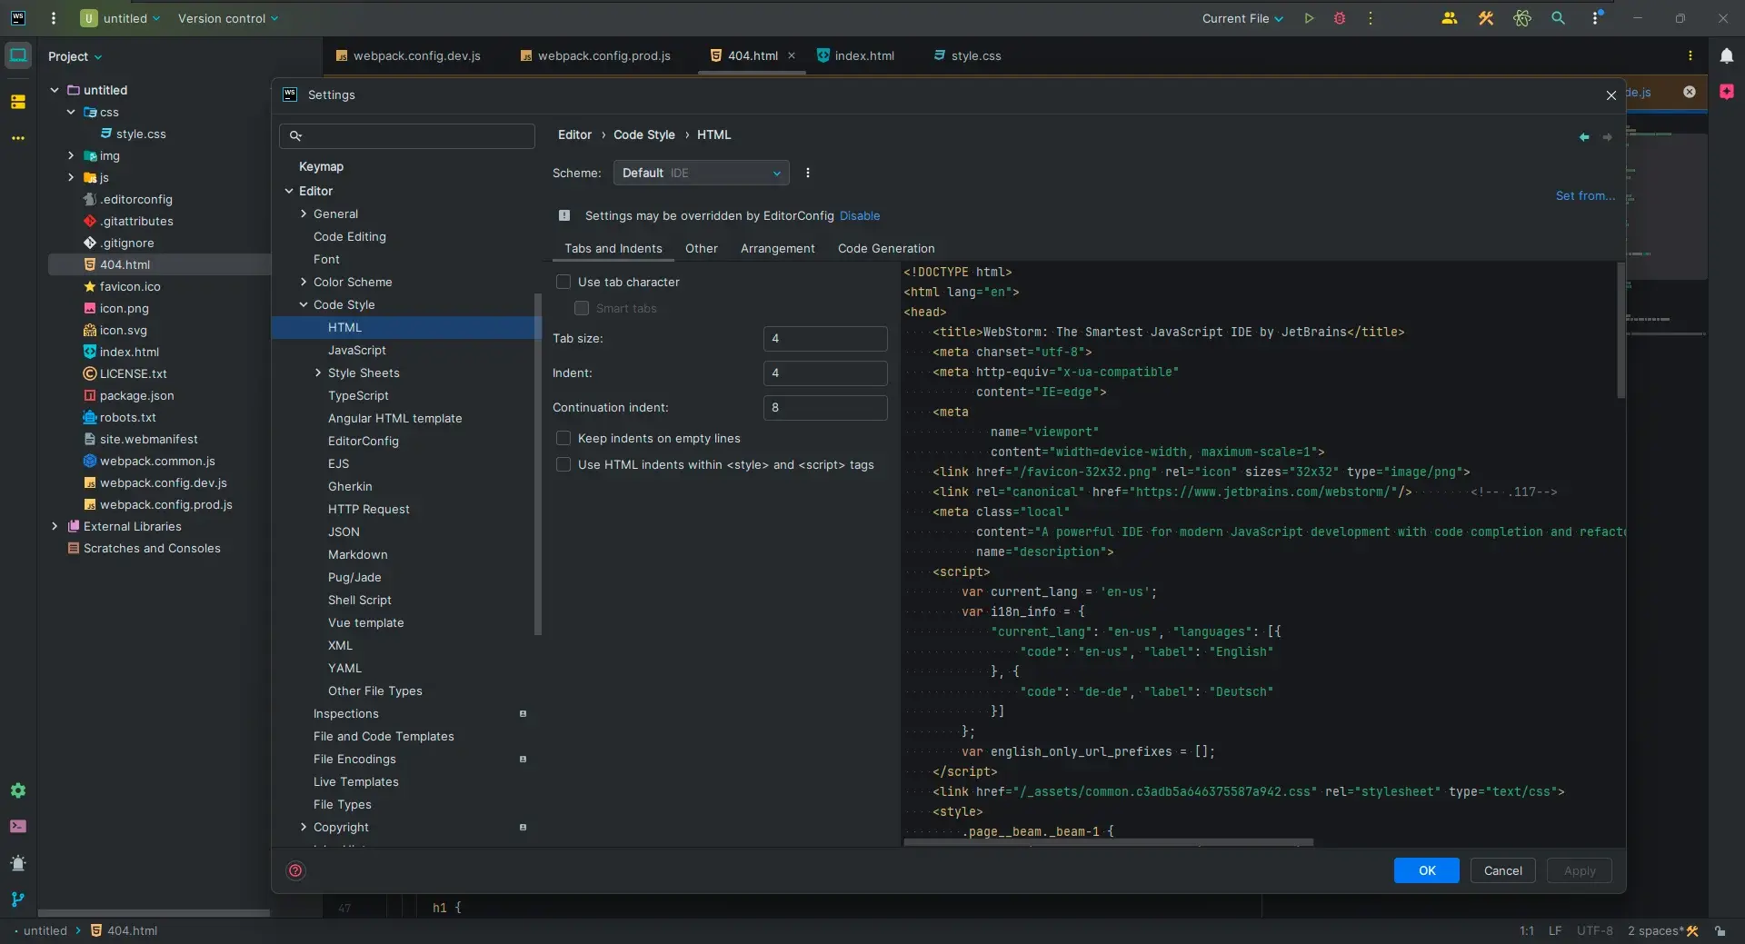Screen dimensions: 1745x944
Task: Expand the Style Sheets tree item
Action: (318, 373)
